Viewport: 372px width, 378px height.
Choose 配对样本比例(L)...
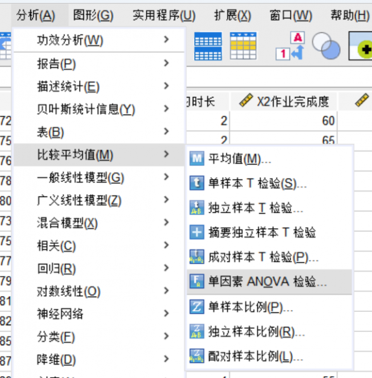click(269, 356)
